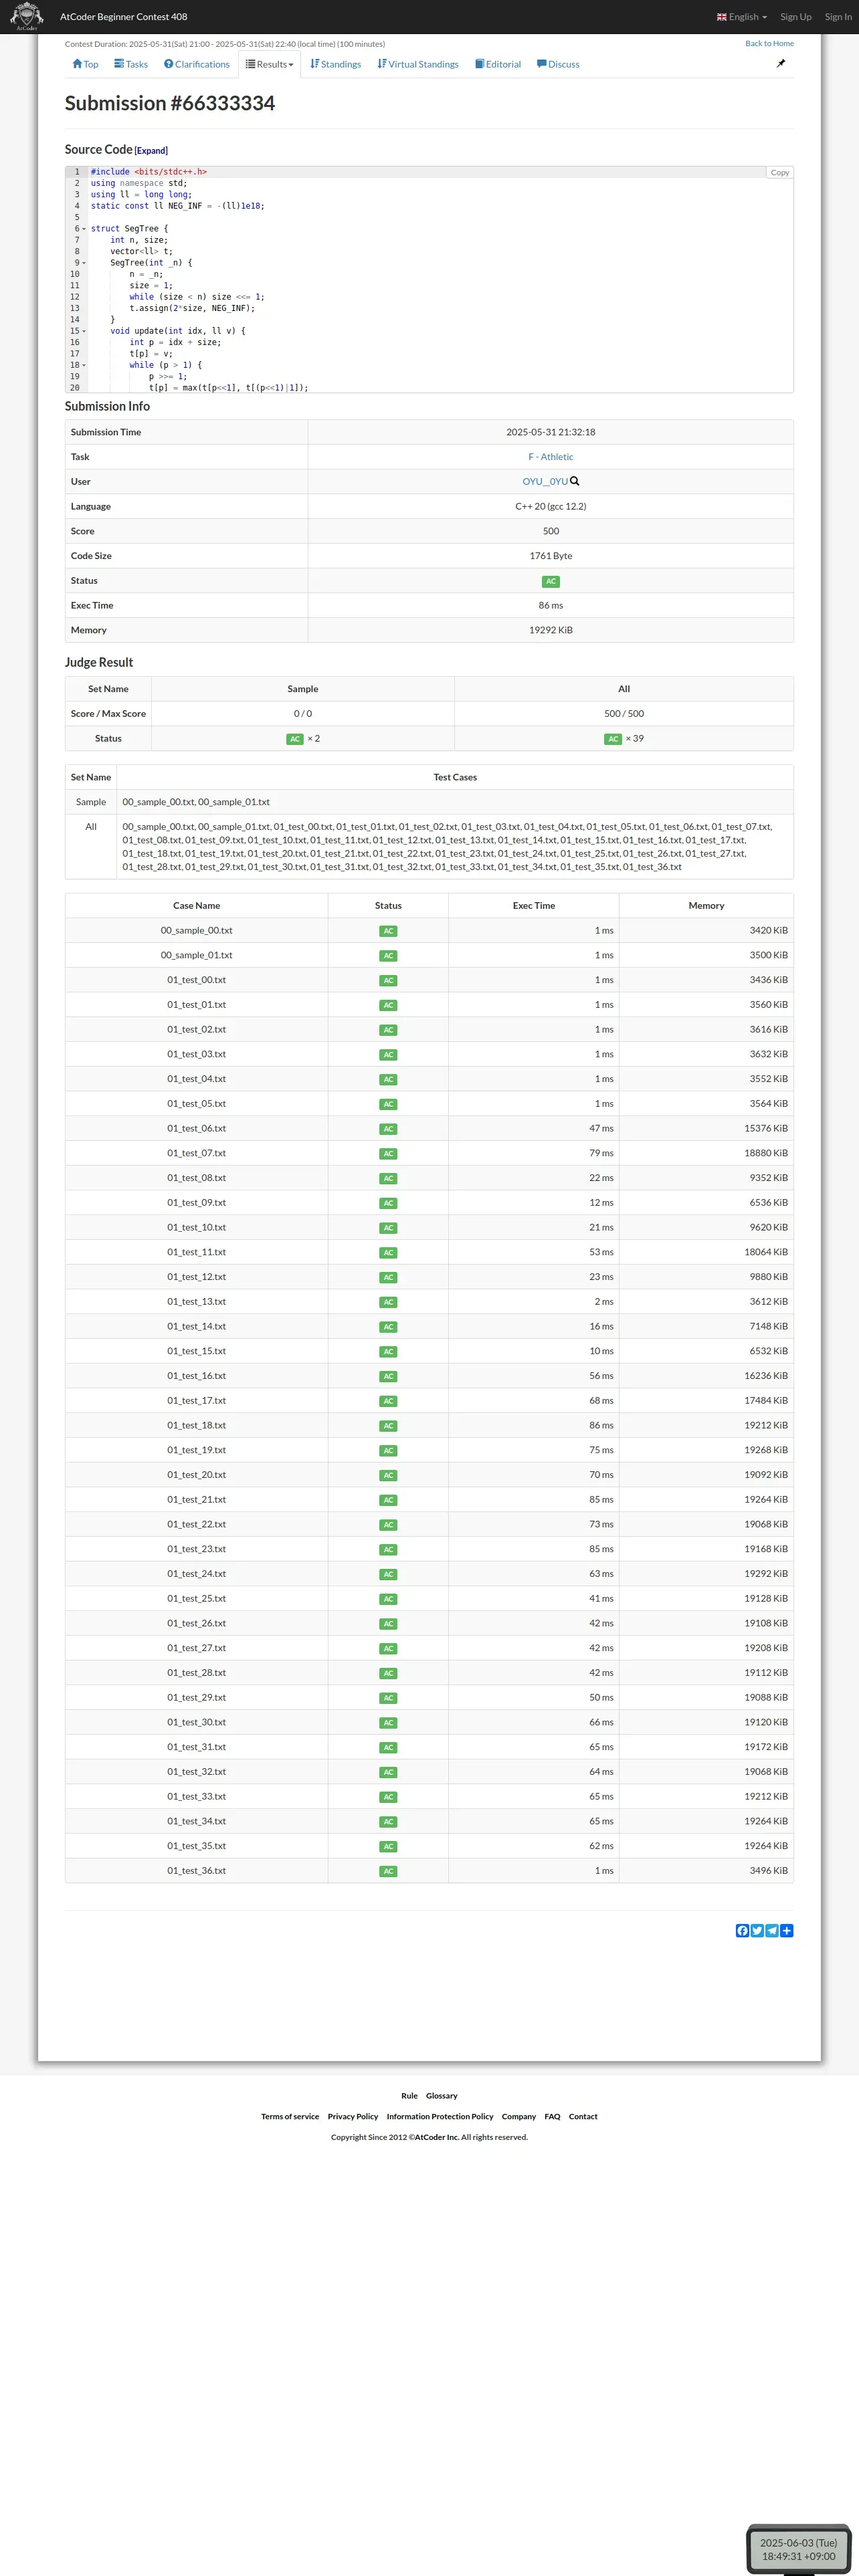The image size is (859, 2576).
Task: Fold the struct SegTree code block
Action: click(84, 229)
